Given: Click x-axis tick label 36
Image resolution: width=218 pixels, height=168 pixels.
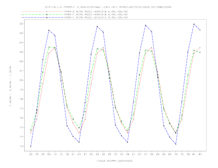Looking at the screenshot, I should pyautogui.click(x=103, y=154).
